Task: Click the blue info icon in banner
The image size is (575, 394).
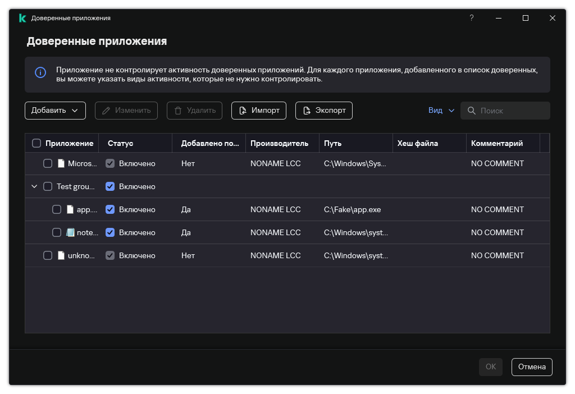Action: click(40, 72)
